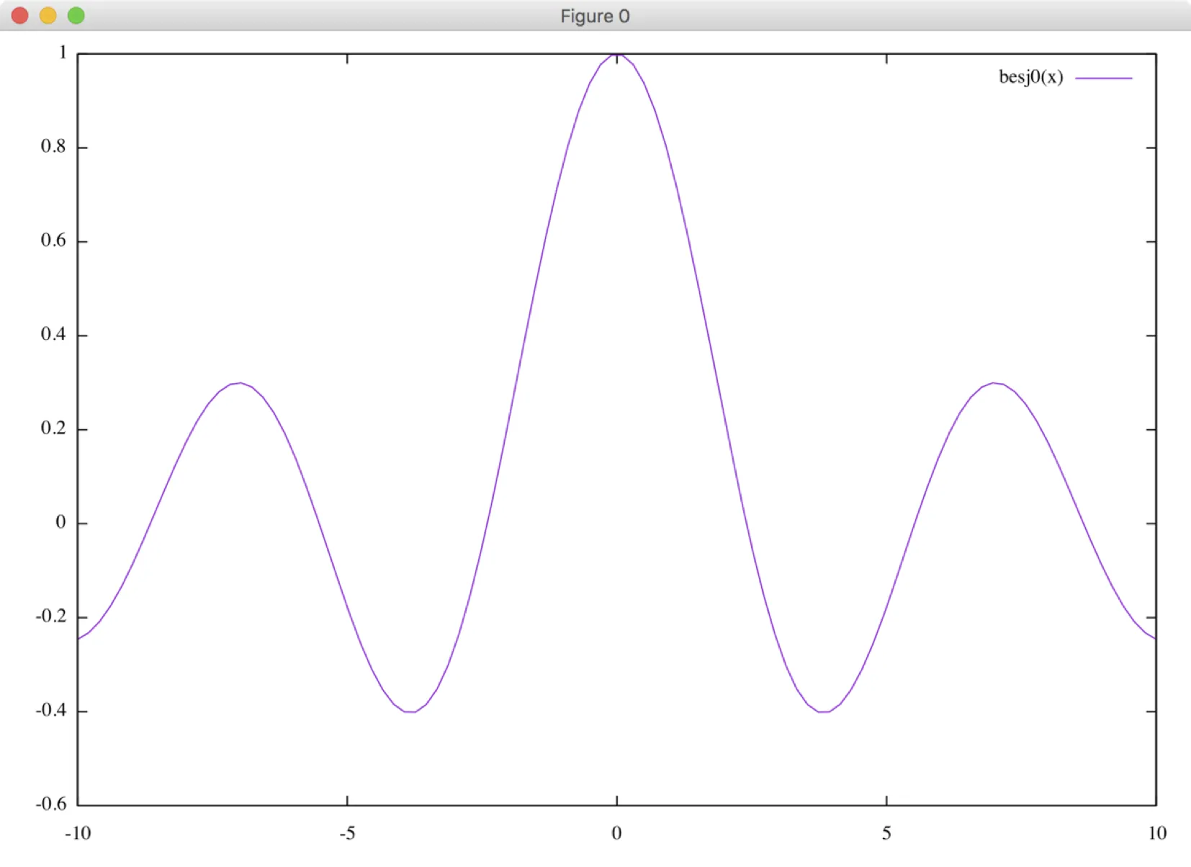Screen dimensions: 1191x867
Task: Click y-axis label 0.4
Action: 53,334
